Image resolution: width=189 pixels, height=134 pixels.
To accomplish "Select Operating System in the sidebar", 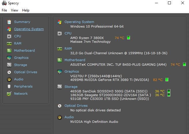I will (29, 29).
